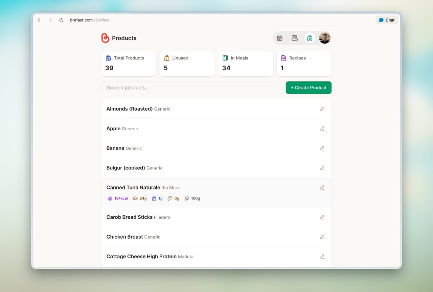Select the In Meals stat card
Viewport: 433px width, 292px height.
(246, 63)
